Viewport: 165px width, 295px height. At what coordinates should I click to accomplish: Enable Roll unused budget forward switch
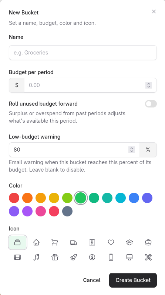pyautogui.click(x=151, y=104)
